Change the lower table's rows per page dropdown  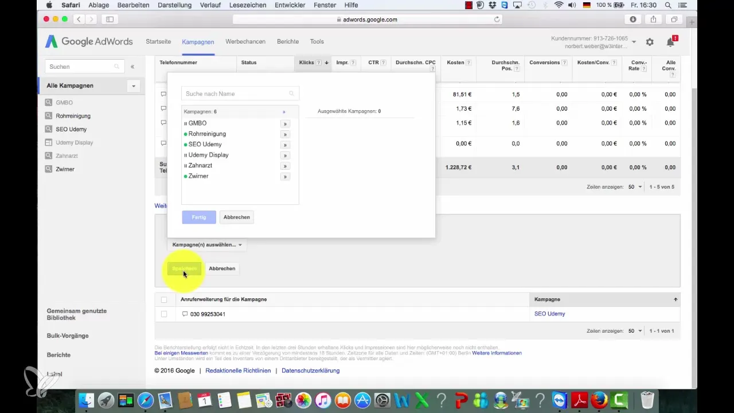tap(635, 331)
